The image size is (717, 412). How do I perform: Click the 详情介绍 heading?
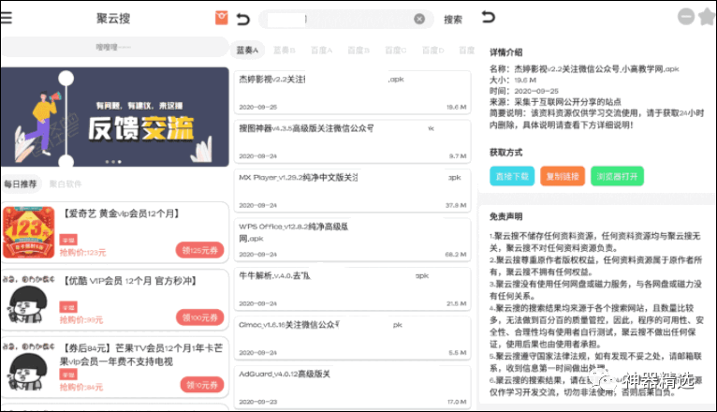click(x=505, y=52)
